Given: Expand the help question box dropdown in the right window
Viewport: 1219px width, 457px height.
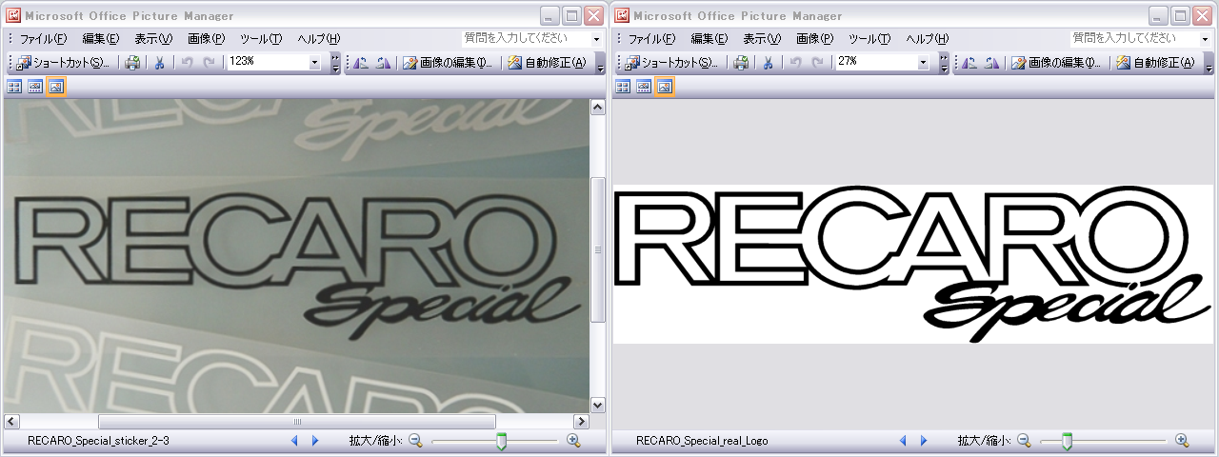Looking at the screenshot, I should tap(1205, 39).
